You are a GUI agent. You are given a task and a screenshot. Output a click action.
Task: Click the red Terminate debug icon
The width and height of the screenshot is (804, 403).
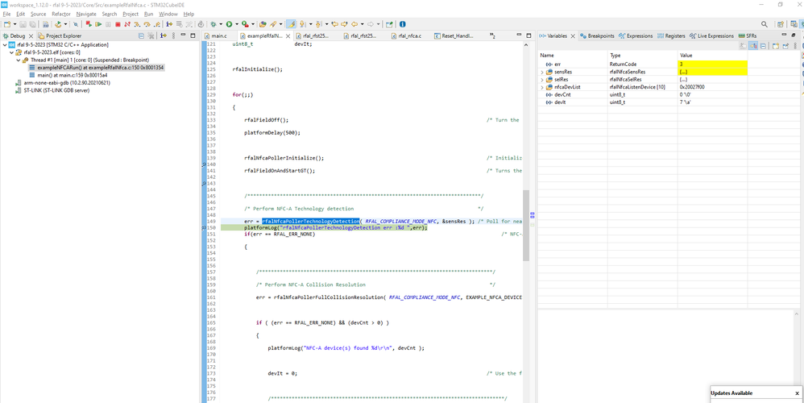click(118, 24)
